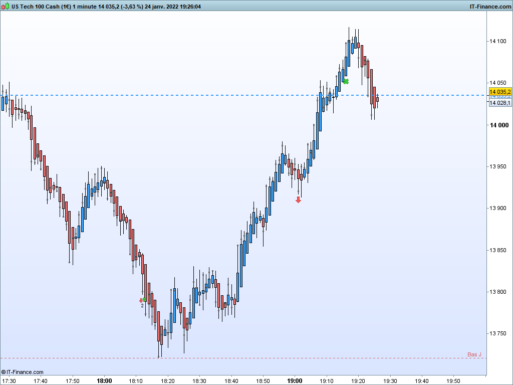Click the small red down arrow near 18:12

tap(141, 300)
